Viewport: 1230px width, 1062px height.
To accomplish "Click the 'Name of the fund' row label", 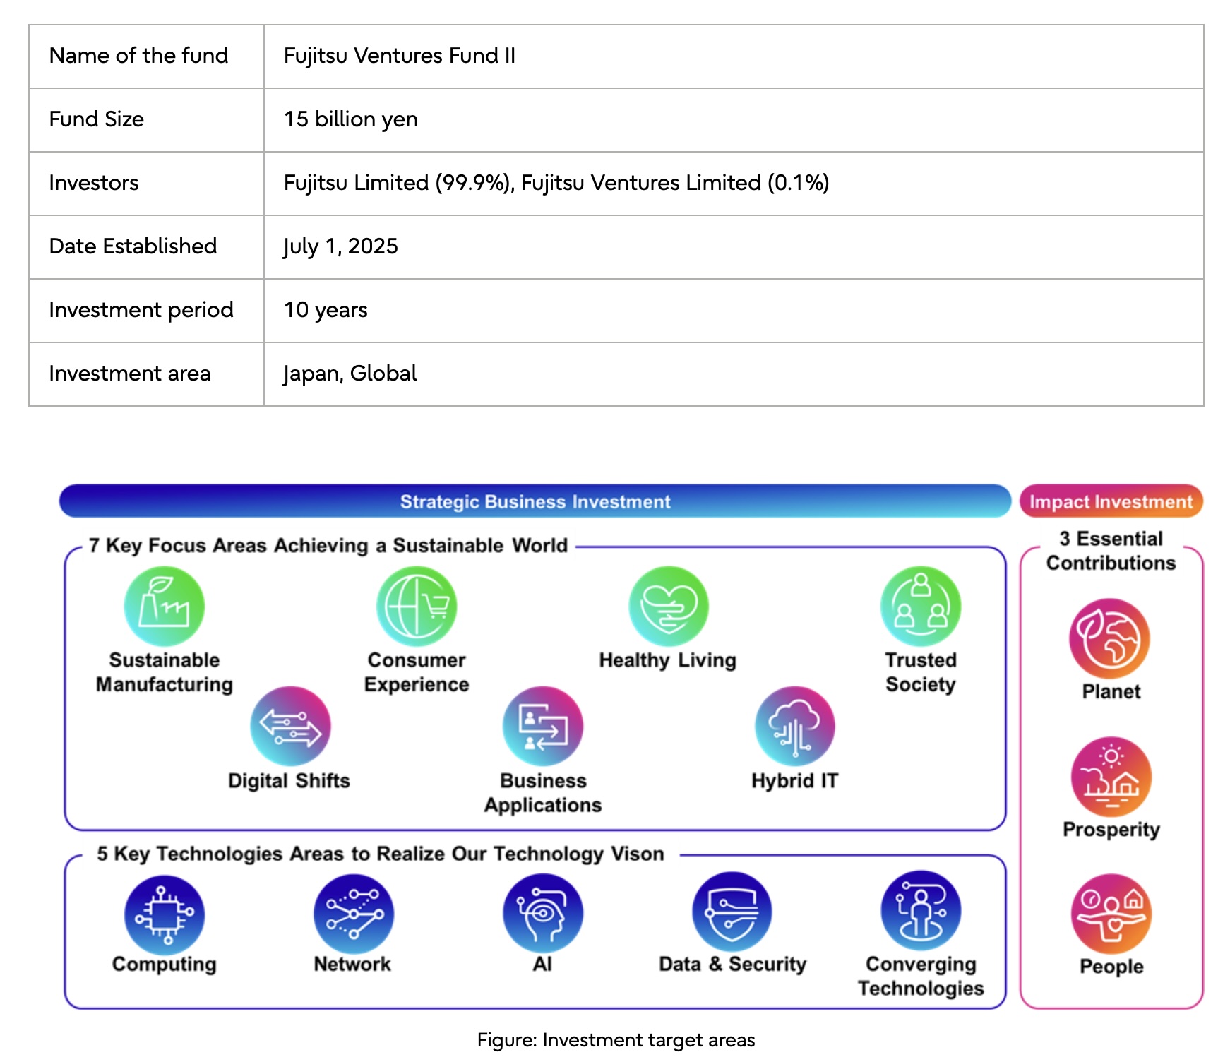I will pyautogui.click(x=139, y=56).
